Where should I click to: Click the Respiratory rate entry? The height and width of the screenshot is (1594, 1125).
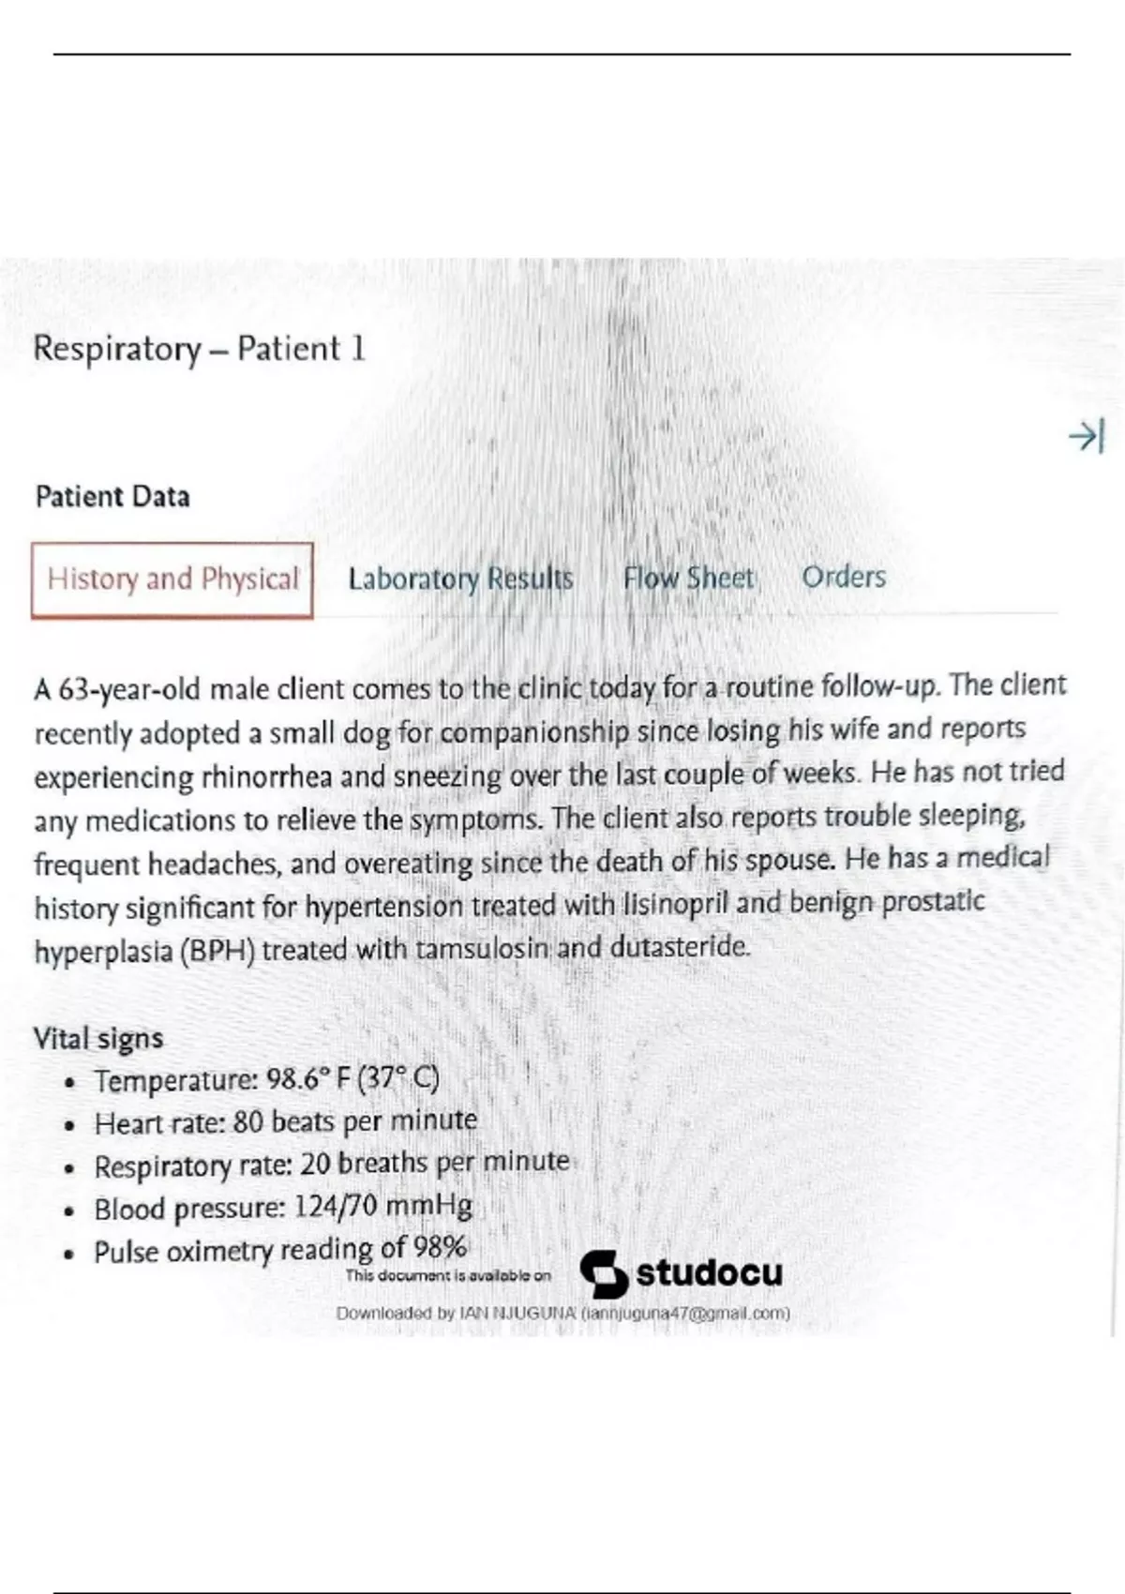click(x=332, y=1165)
